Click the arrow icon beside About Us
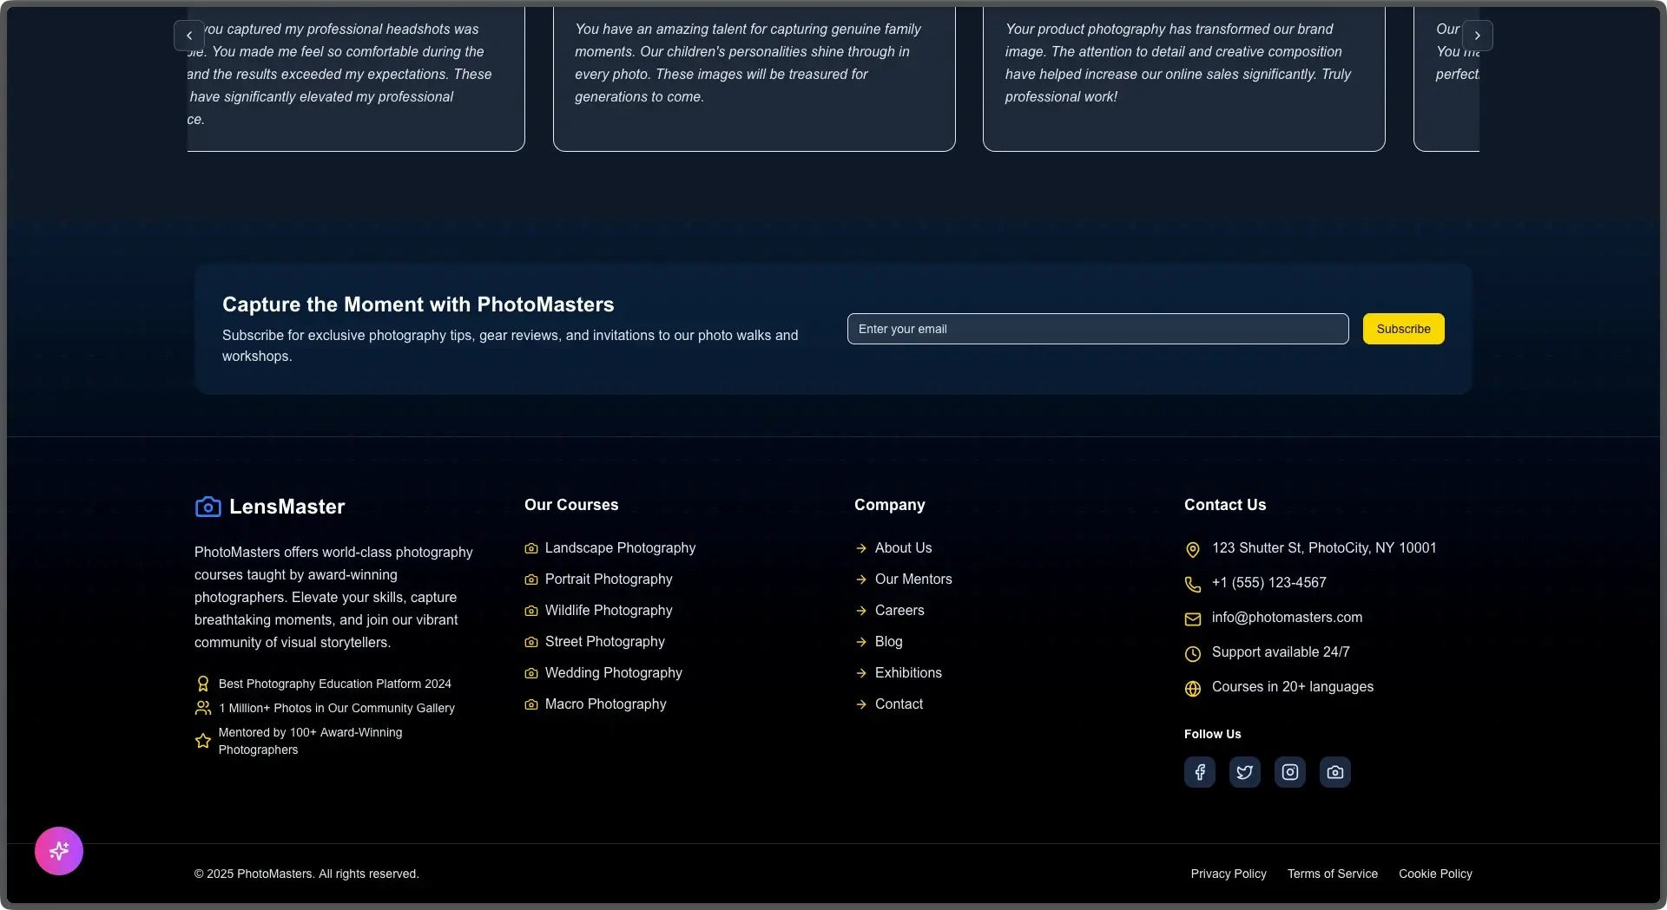This screenshot has height=910, width=1667. pyautogui.click(x=861, y=548)
